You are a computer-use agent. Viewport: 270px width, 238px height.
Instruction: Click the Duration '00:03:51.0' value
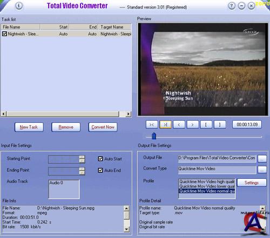(x=29, y=218)
